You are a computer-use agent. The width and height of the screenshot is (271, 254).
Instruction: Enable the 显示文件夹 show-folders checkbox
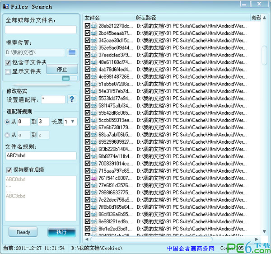coord(8,71)
